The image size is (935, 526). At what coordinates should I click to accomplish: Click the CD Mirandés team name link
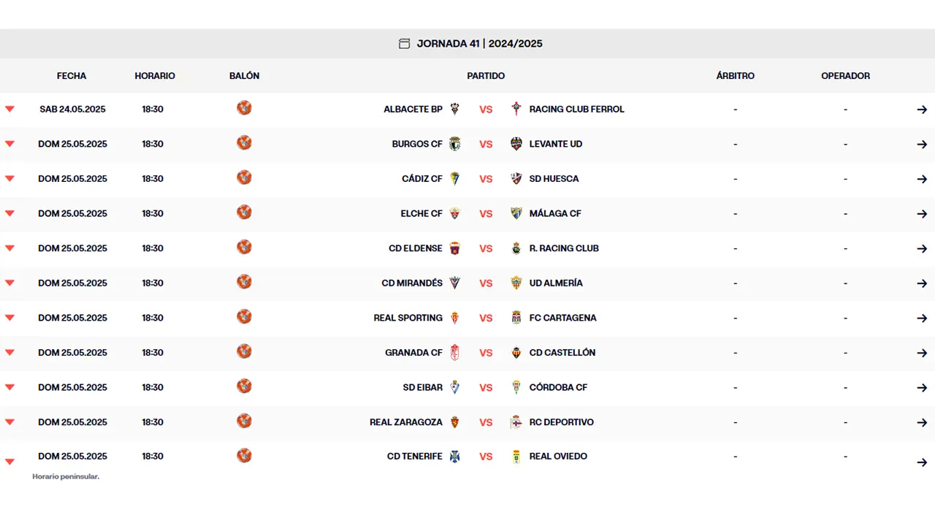(x=411, y=283)
